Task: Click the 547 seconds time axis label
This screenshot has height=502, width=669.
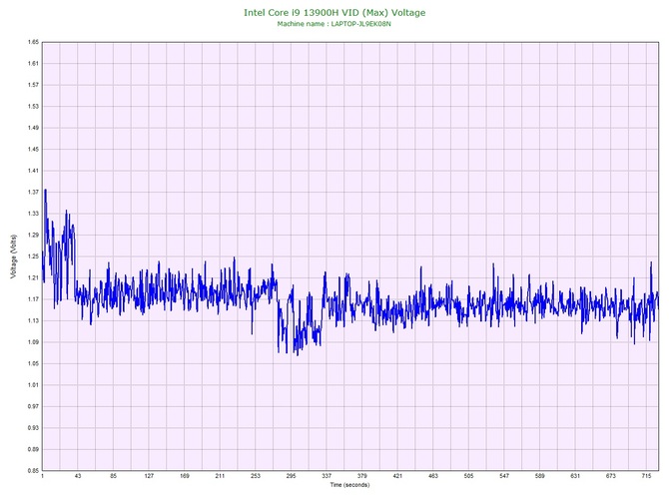Action: point(504,476)
